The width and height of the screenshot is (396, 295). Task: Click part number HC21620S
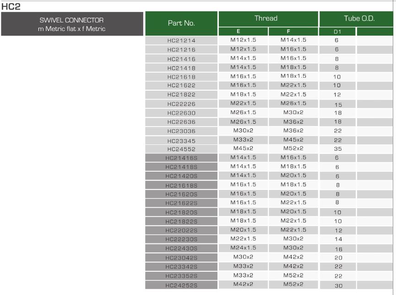pyautogui.click(x=181, y=194)
